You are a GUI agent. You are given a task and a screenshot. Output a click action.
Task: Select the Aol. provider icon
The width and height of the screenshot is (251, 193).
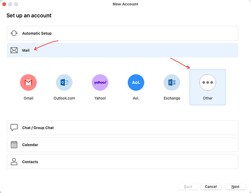136,83
